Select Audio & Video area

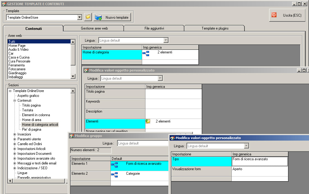(x=18, y=49)
